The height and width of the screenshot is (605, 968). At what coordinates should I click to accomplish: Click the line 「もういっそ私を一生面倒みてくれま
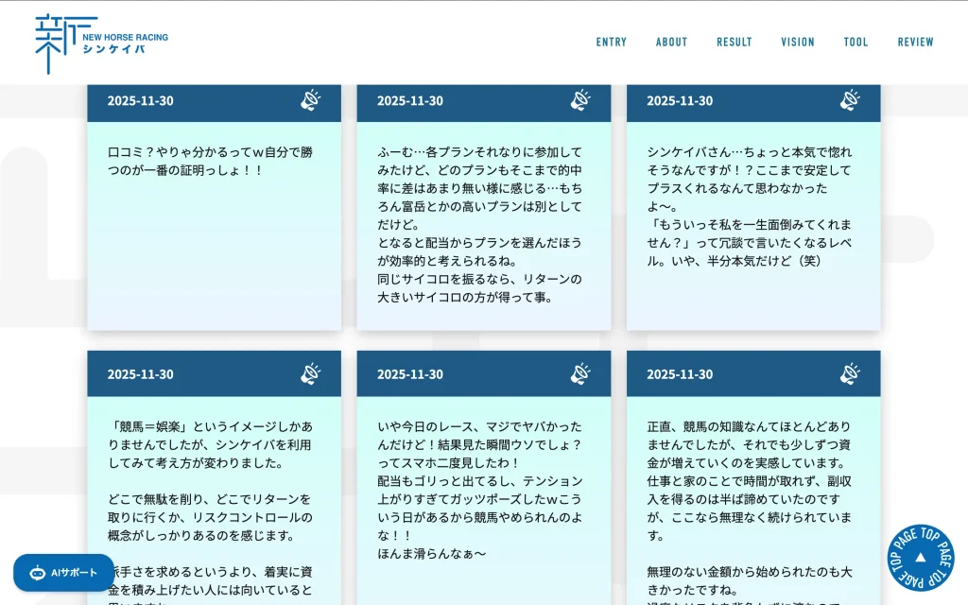(x=749, y=225)
